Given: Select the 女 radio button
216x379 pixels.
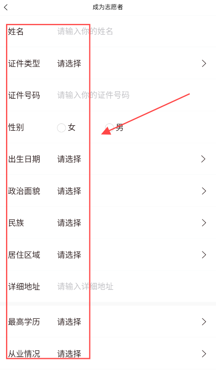Looking at the screenshot, I should click(x=62, y=128).
